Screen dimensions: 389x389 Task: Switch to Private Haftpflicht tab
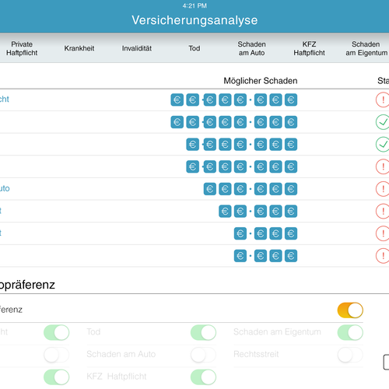tap(22, 48)
